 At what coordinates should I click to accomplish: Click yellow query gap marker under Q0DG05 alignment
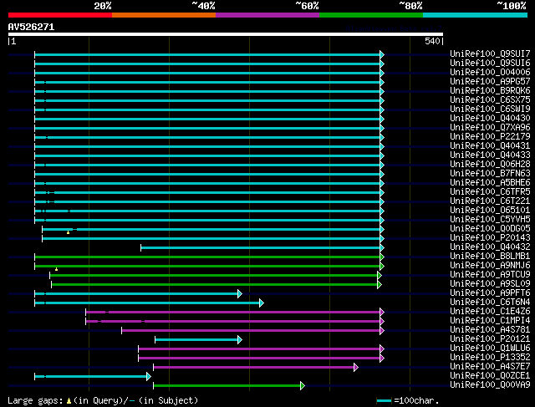69,232
